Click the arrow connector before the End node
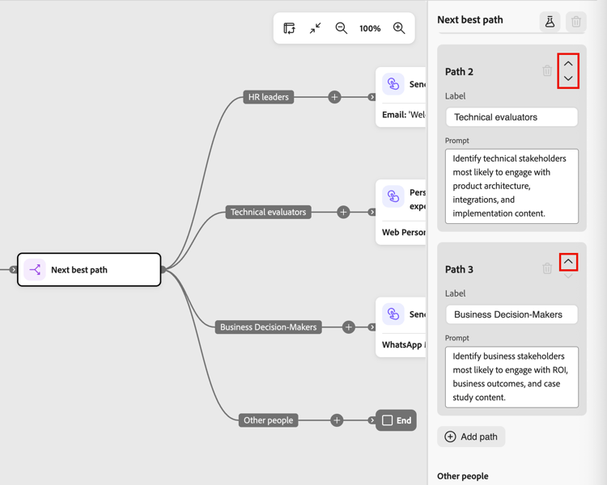 pyautogui.click(x=371, y=420)
